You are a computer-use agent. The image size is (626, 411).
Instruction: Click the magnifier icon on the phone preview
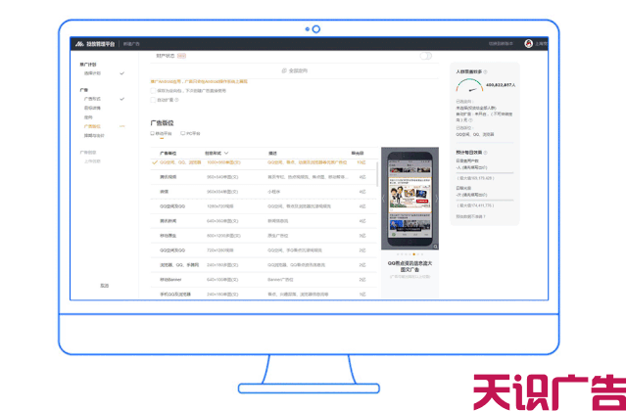tap(435, 247)
